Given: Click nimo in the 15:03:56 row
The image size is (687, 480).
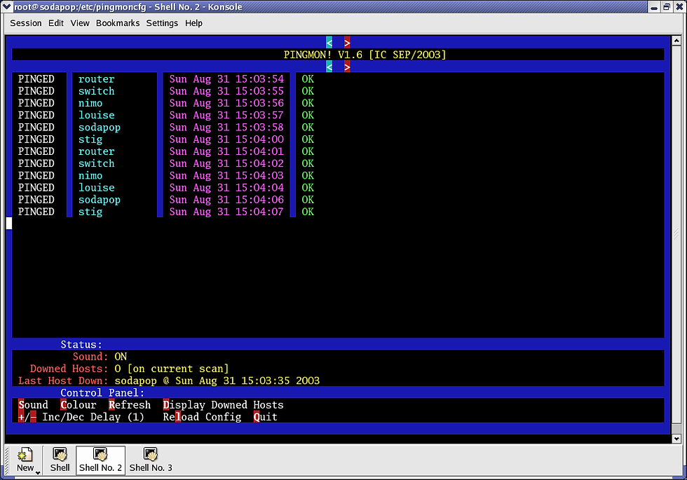Looking at the screenshot, I should 90,104.
